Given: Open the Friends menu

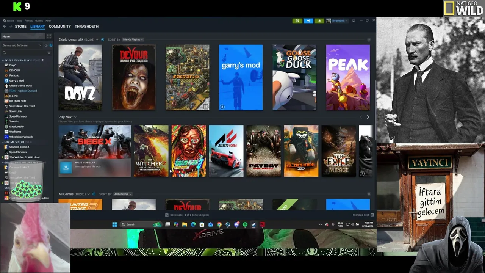Looking at the screenshot, I should coord(28,20).
